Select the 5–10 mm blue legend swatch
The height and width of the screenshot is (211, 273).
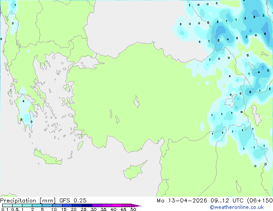[47, 205]
